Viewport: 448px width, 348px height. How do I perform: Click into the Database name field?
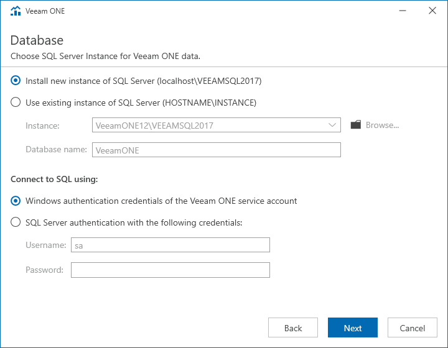coord(217,150)
